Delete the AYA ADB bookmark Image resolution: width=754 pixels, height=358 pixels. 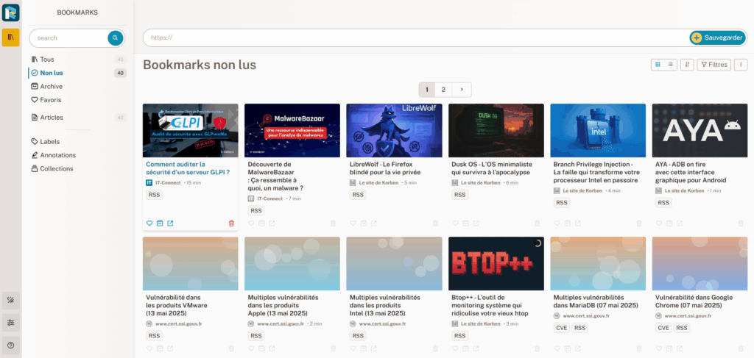pos(741,223)
